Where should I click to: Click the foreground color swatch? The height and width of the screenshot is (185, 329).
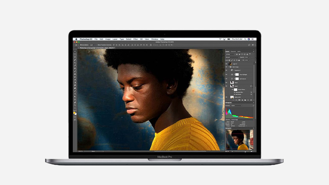(74, 113)
